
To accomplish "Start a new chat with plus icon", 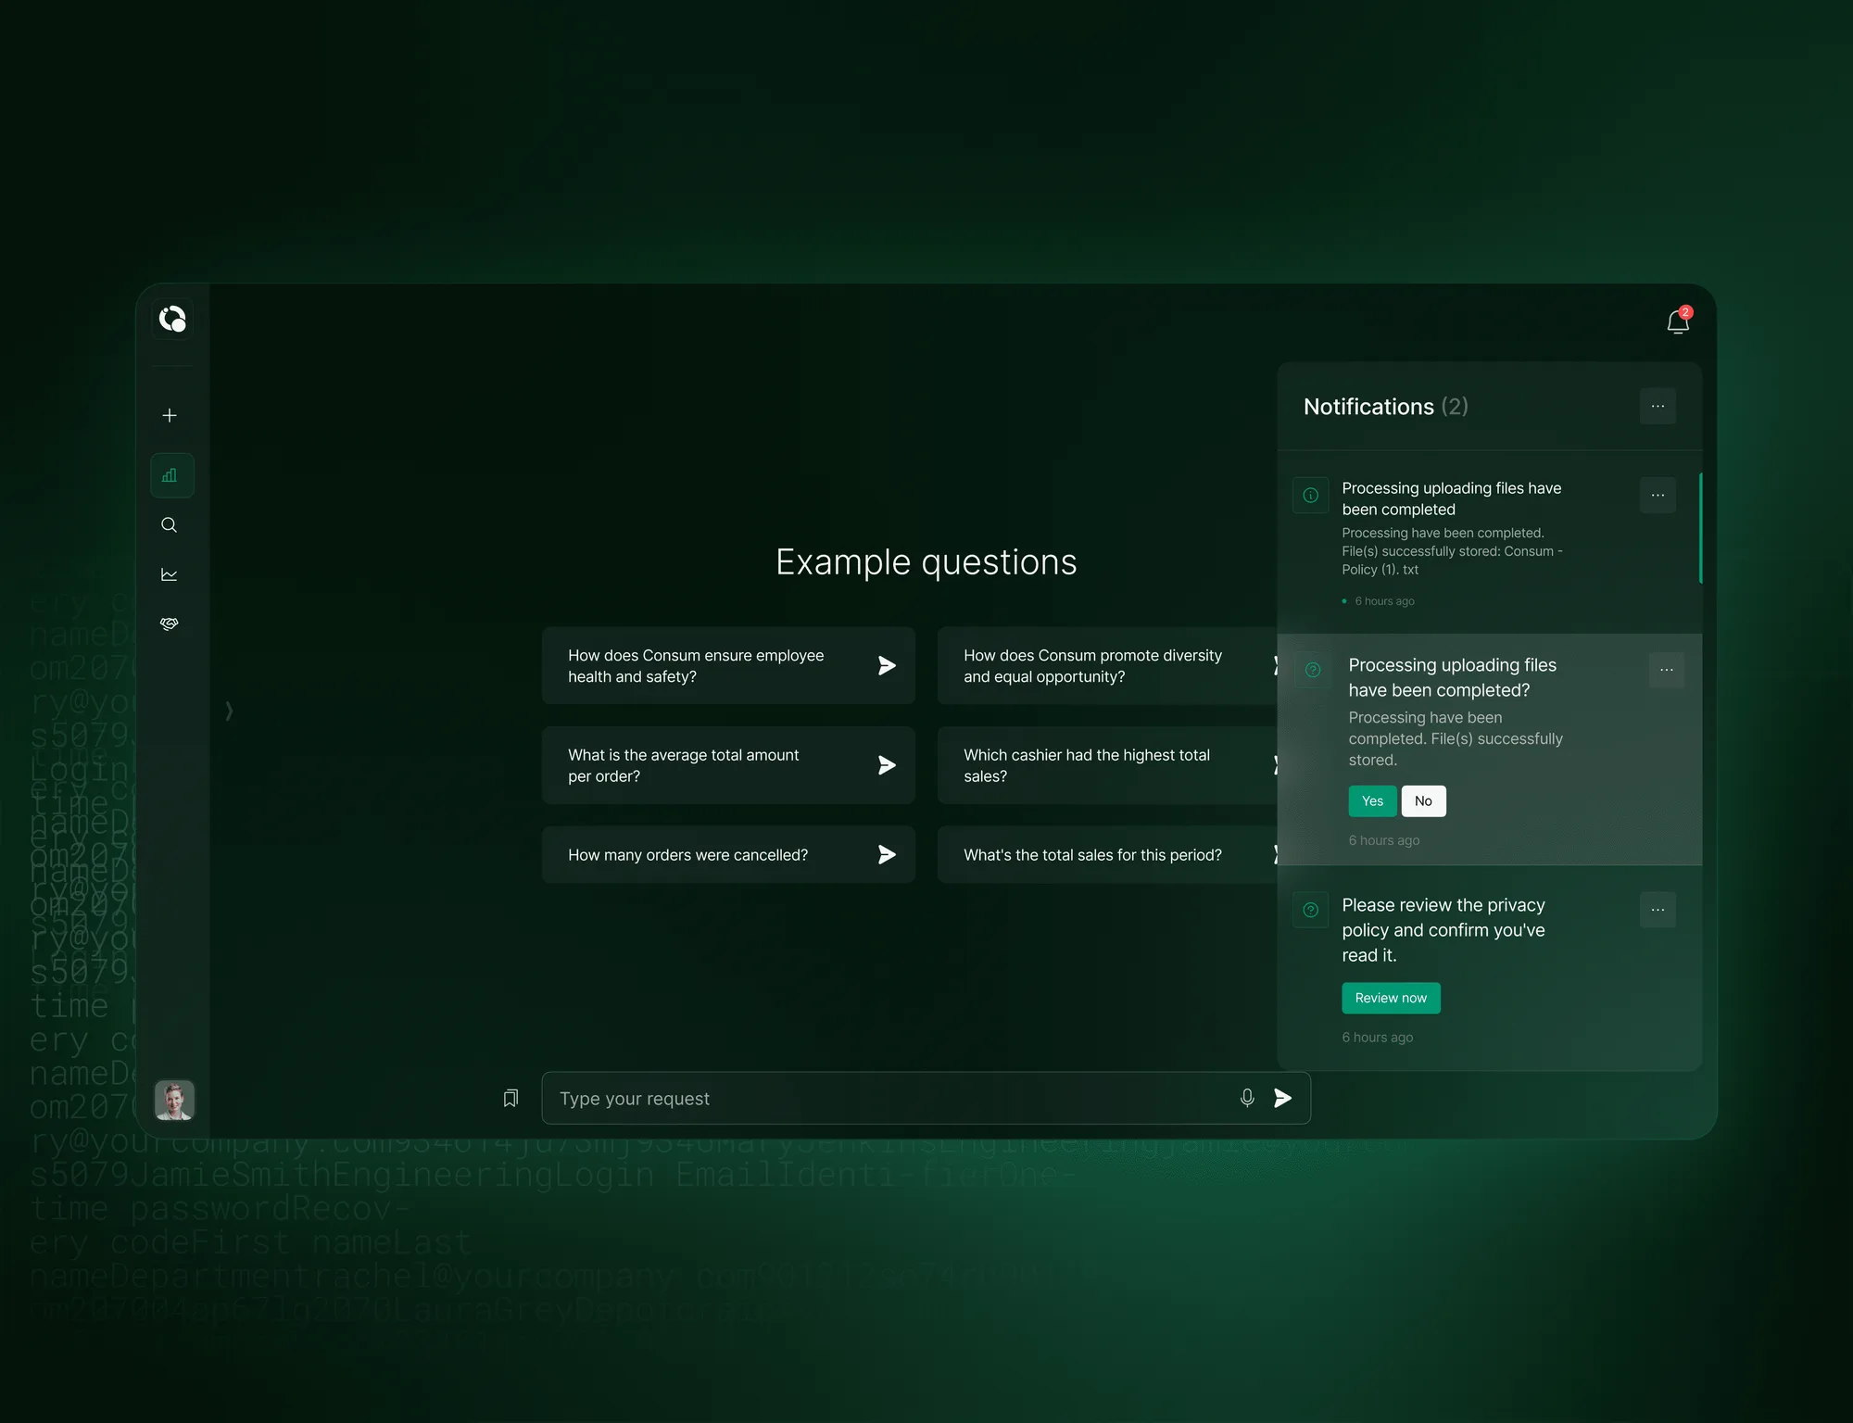I will coord(170,415).
